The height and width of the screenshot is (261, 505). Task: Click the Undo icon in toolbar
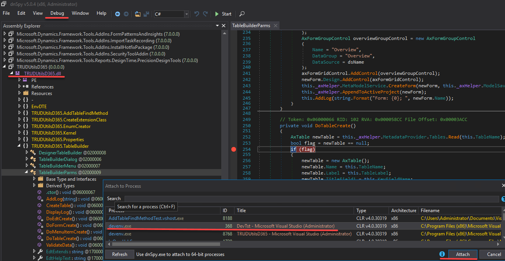[x=197, y=14]
